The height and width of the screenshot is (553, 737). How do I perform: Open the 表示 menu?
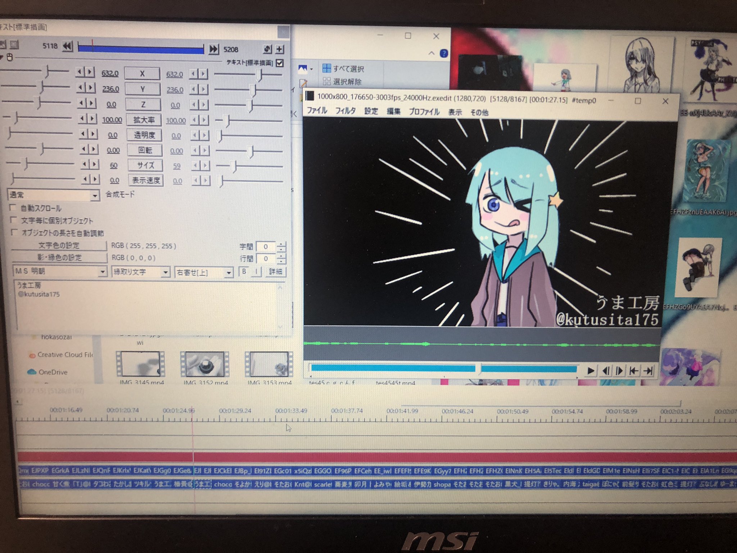455,112
